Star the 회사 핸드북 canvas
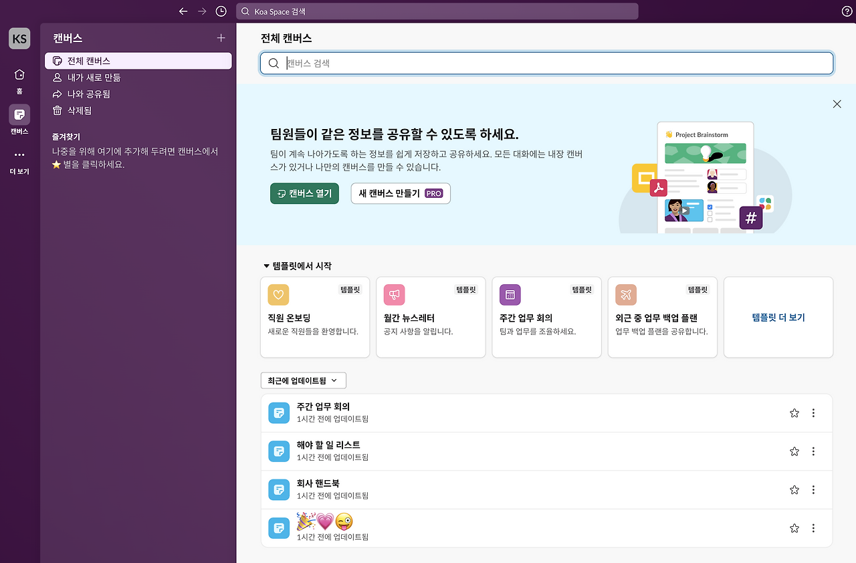 (x=794, y=489)
